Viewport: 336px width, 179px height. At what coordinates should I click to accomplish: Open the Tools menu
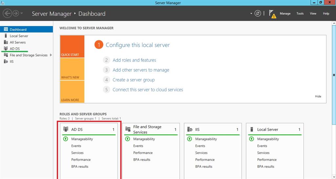(300, 13)
